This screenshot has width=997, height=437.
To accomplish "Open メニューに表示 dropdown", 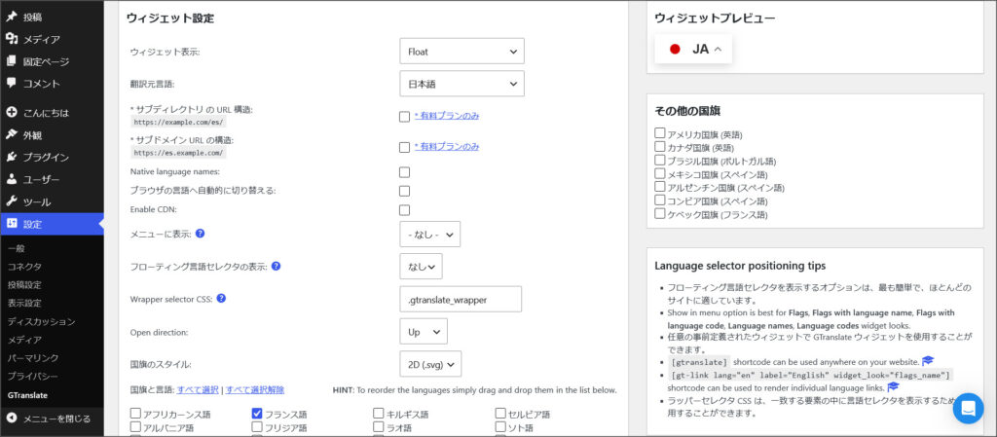I will [429, 235].
